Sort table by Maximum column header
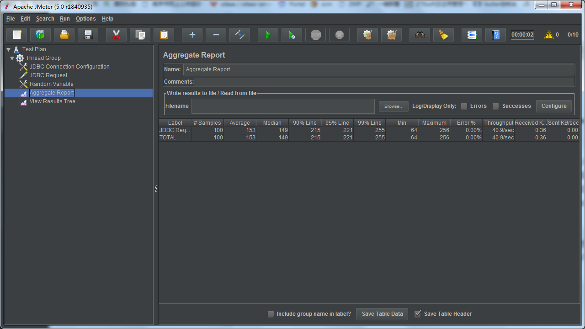The width and height of the screenshot is (585, 329). 434,123
